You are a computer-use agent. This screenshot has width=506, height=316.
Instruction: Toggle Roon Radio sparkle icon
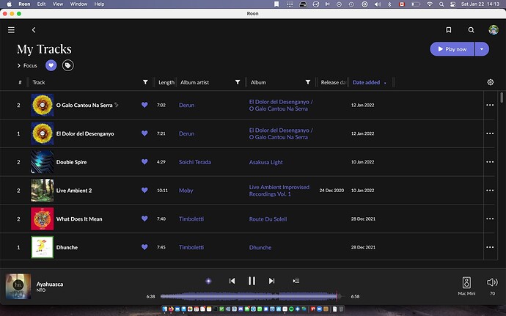point(208,281)
